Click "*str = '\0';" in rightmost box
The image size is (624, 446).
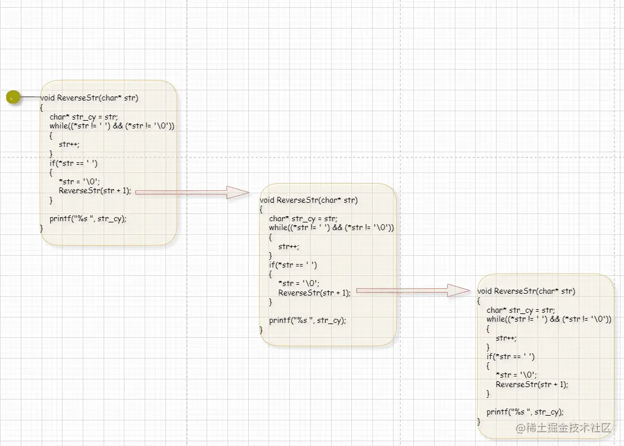(516, 375)
